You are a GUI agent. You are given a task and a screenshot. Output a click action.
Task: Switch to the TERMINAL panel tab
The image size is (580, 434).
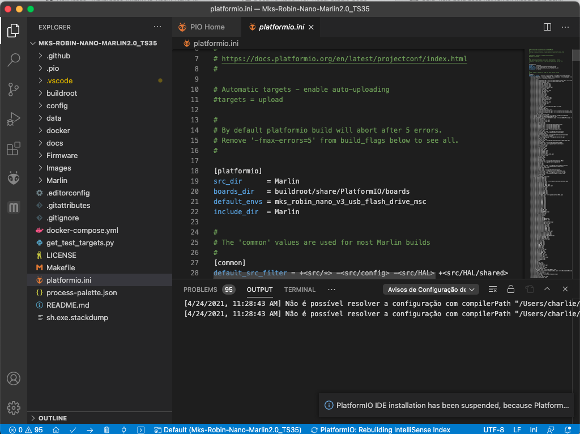click(300, 290)
